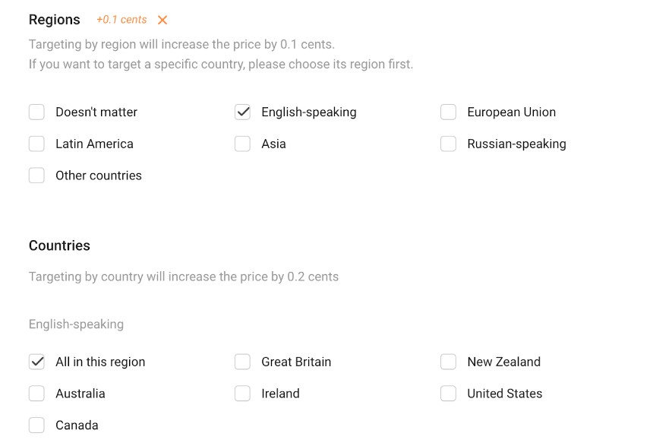672x446 pixels.
Task: Enable the Ireland country checkbox
Action: pos(242,394)
